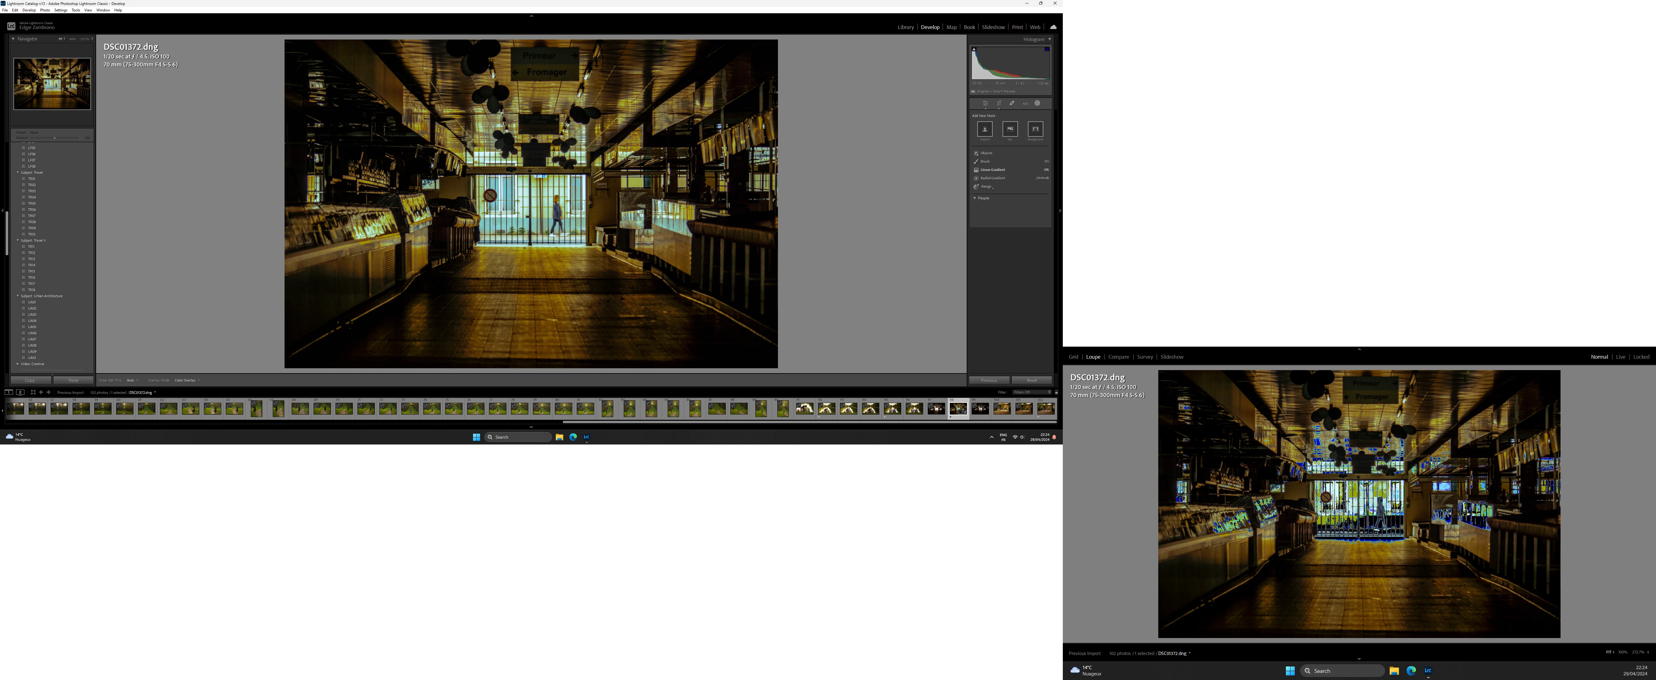Image resolution: width=1656 pixels, height=680 pixels.
Task: Add a Select Subject mask
Action: pyautogui.click(x=984, y=129)
